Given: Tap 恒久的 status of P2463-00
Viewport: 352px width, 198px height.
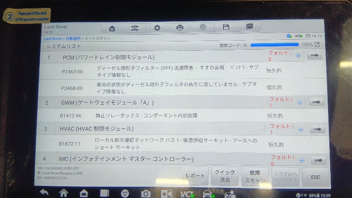Looking at the screenshot, I should point(274,70).
